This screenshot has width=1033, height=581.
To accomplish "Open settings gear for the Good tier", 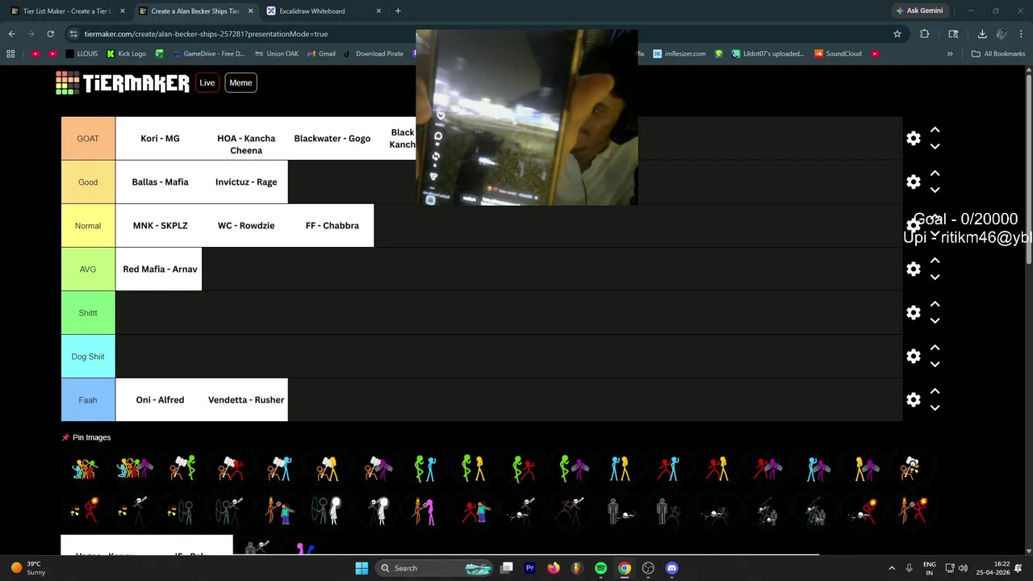I will (913, 182).
